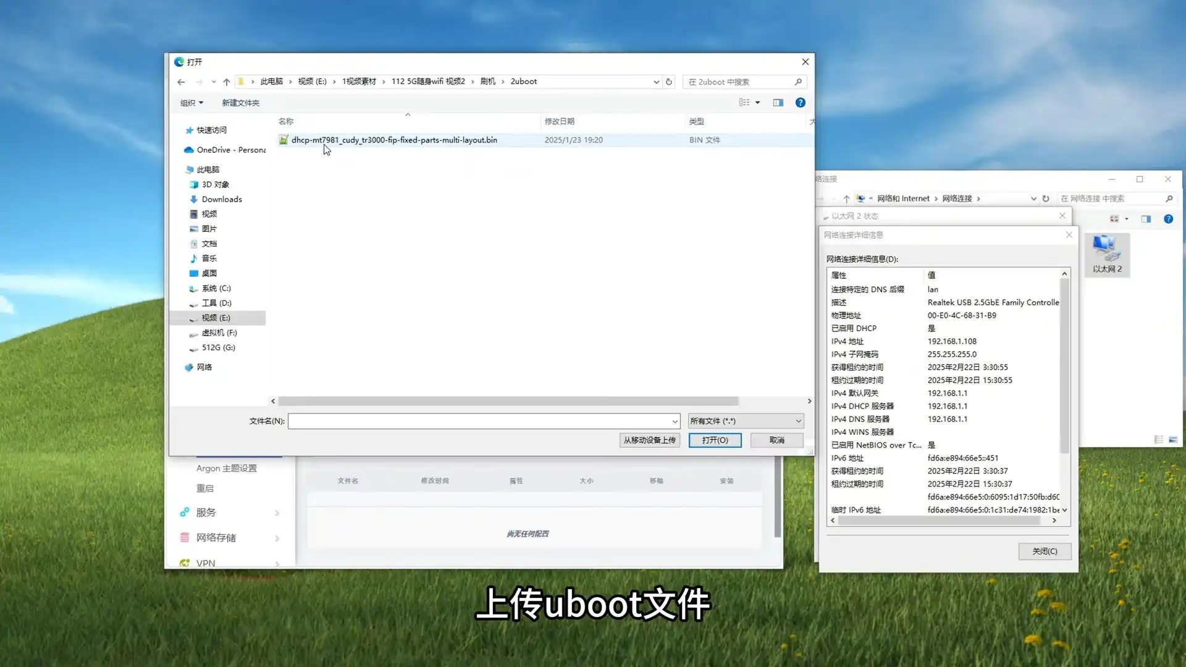Click the horizontal scrollbar in file list
This screenshot has width=1186, height=667.
coord(508,401)
